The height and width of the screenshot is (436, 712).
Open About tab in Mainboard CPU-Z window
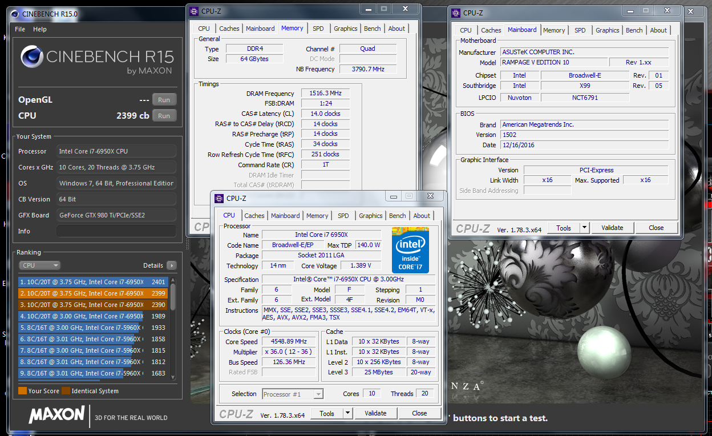click(658, 30)
